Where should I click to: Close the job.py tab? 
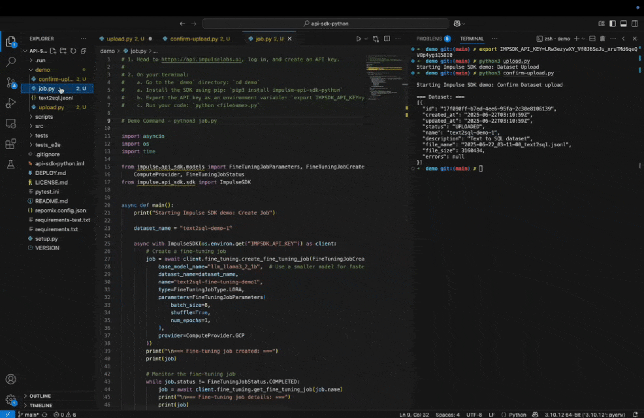coord(289,39)
